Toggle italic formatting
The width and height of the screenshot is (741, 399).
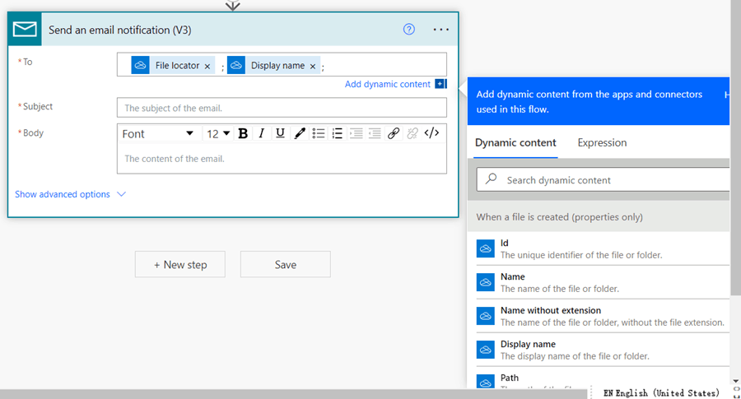click(x=261, y=133)
